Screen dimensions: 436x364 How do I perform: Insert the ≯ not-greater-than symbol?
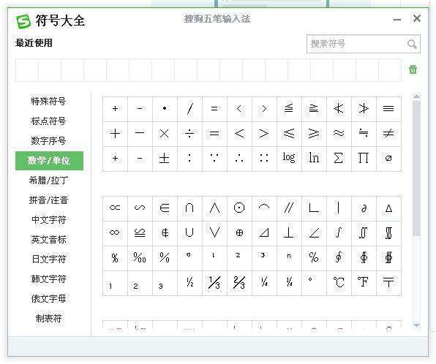point(364,109)
